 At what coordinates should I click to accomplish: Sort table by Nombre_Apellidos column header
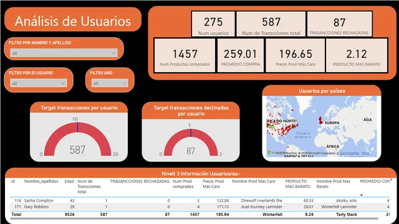pos(41,181)
